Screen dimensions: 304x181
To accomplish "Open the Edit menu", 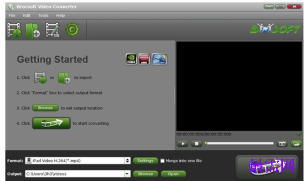I will click(27, 15).
